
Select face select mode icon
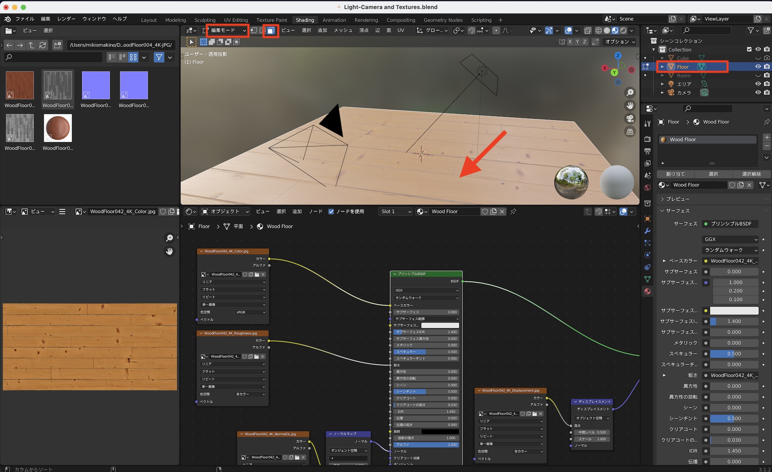click(271, 30)
